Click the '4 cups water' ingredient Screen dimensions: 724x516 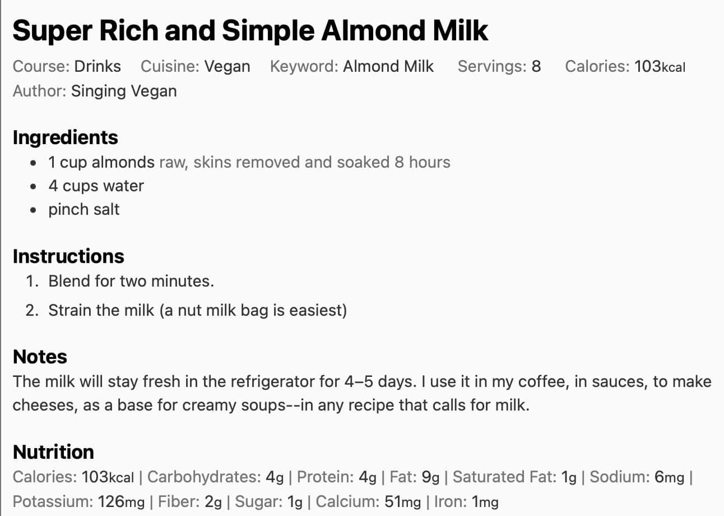click(x=96, y=186)
